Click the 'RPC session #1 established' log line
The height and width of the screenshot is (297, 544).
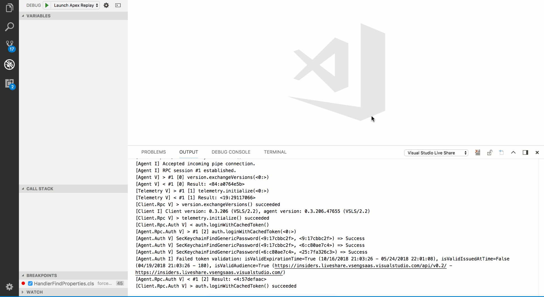pos(186,171)
